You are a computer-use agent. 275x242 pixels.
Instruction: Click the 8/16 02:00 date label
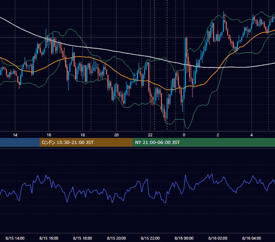point(218,238)
